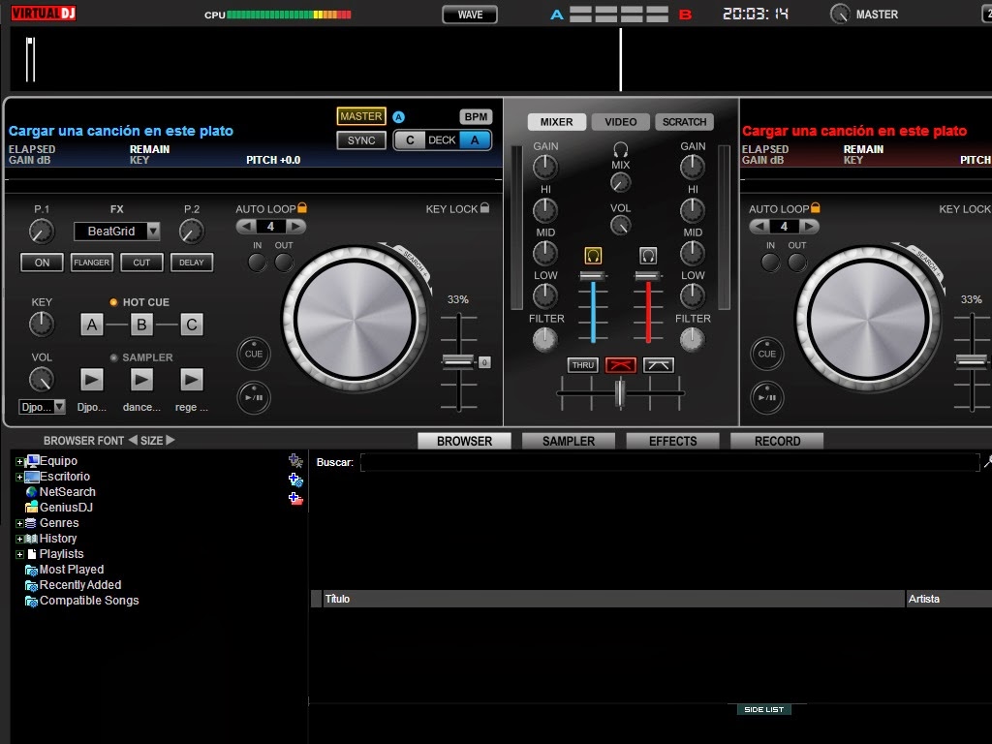Enable SYNC on the left deck
This screenshot has height=744, width=992.
[x=359, y=139]
